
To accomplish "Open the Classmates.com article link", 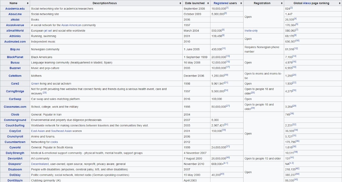I will pos(15,107).
